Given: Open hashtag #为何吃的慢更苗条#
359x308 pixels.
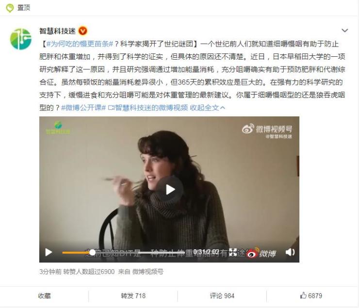Looking at the screenshot, I should (80, 44).
